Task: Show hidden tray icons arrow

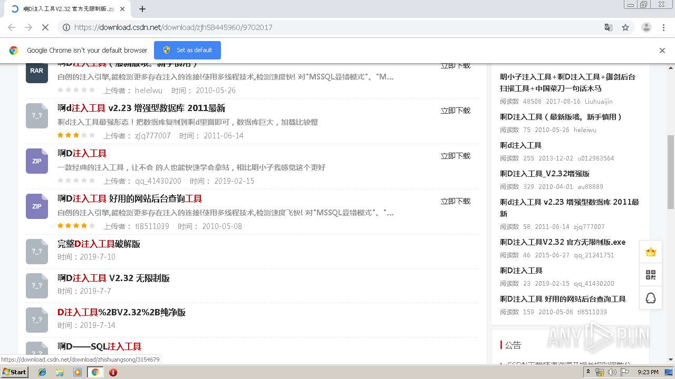Action: pyautogui.click(x=589, y=372)
